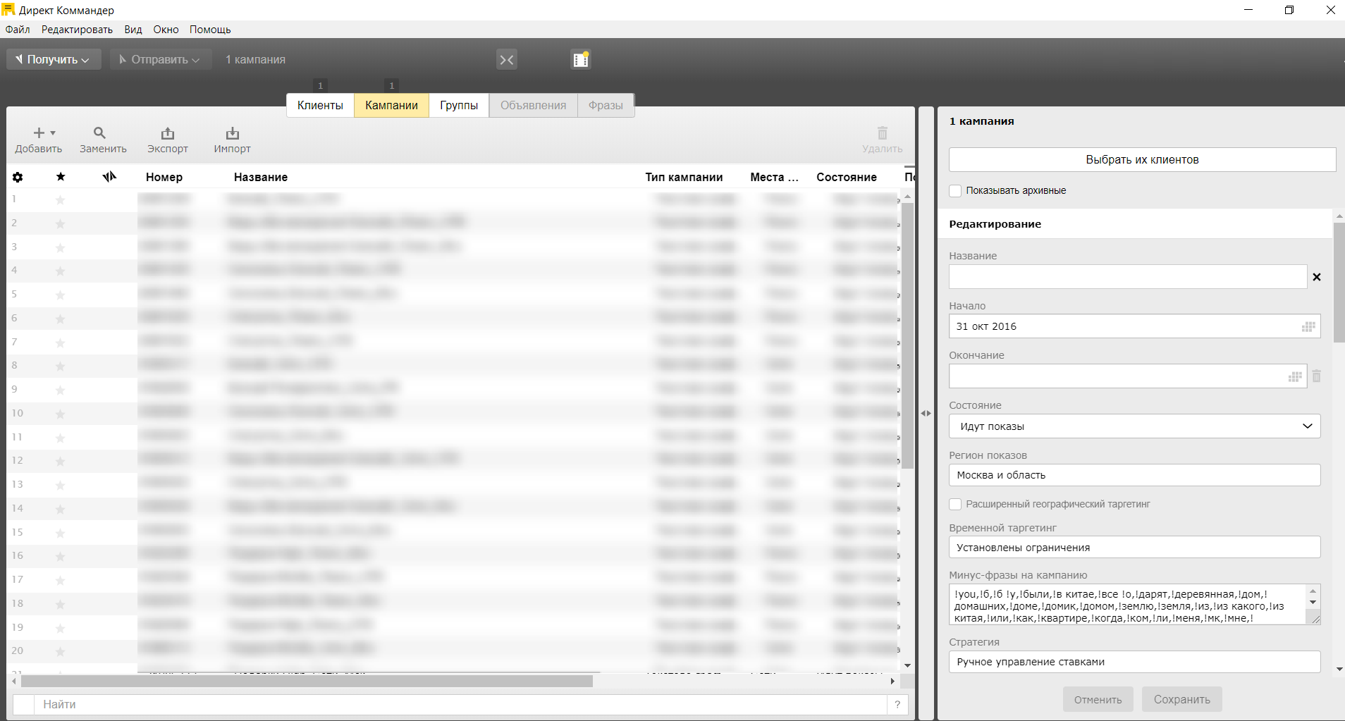
Task: Click the Добавить plus icon
Action: coord(39,133)
